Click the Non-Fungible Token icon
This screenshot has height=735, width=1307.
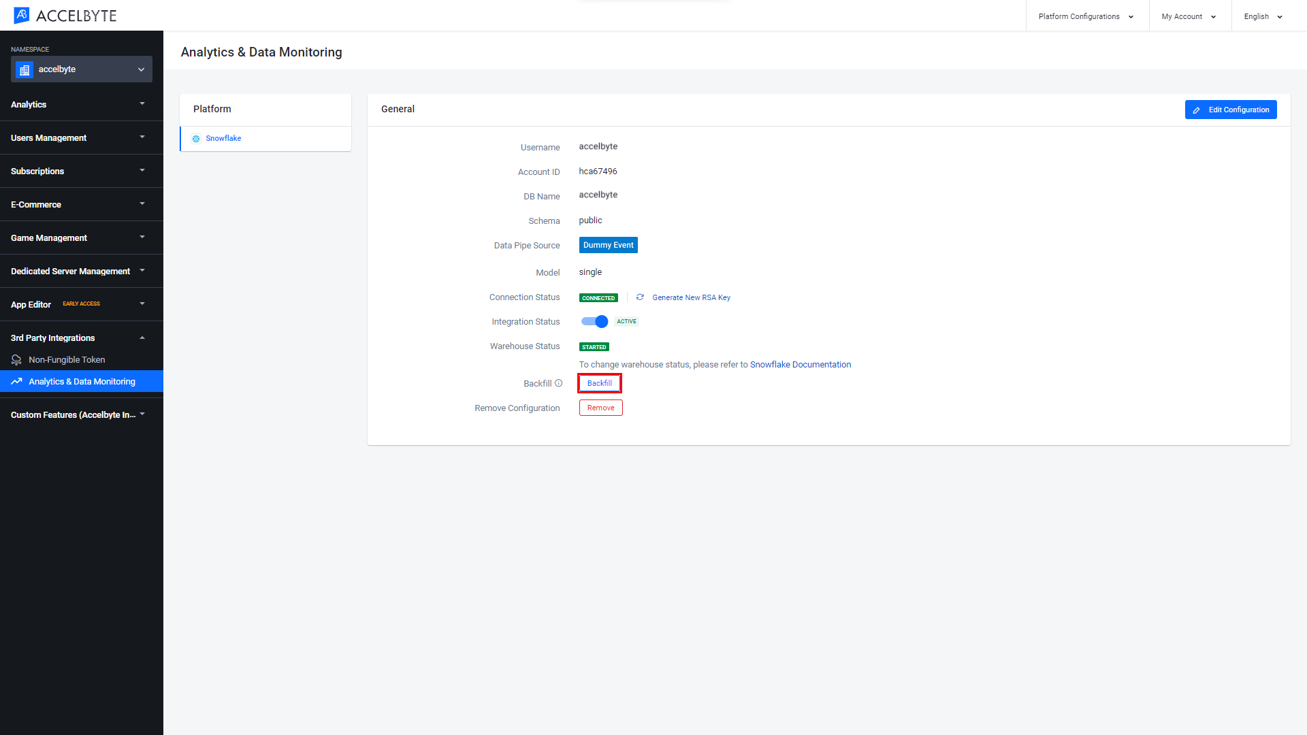tap(16, 359)
